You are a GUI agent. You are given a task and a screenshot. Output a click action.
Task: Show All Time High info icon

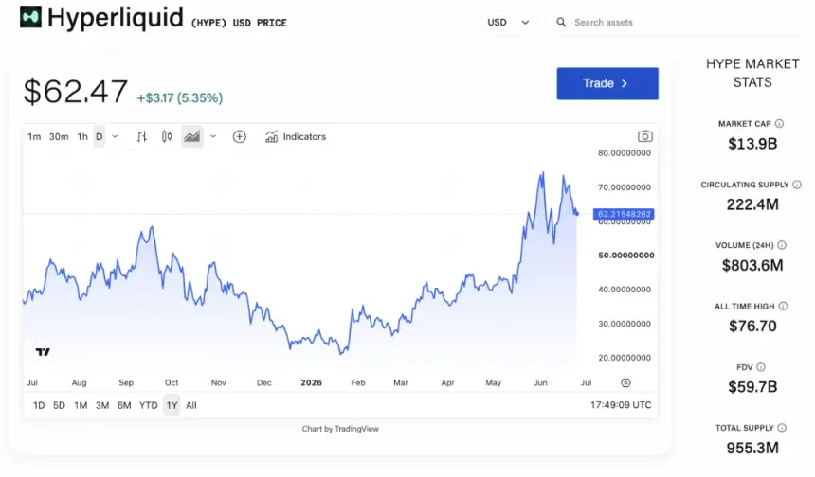[x=783, y=307]
